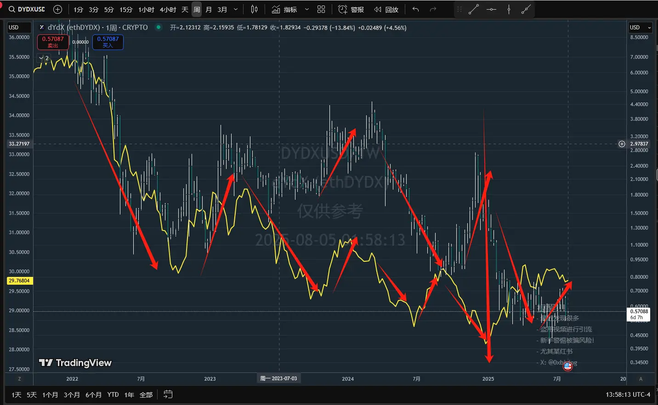Image resolution: width=658 pixels, height=405 pixels.
Task: Open the candlestick chart type menu
Action: [x=254, y=9]
